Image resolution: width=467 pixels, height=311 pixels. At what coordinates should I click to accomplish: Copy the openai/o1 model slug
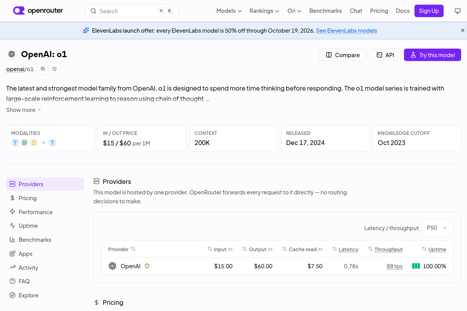43,69
